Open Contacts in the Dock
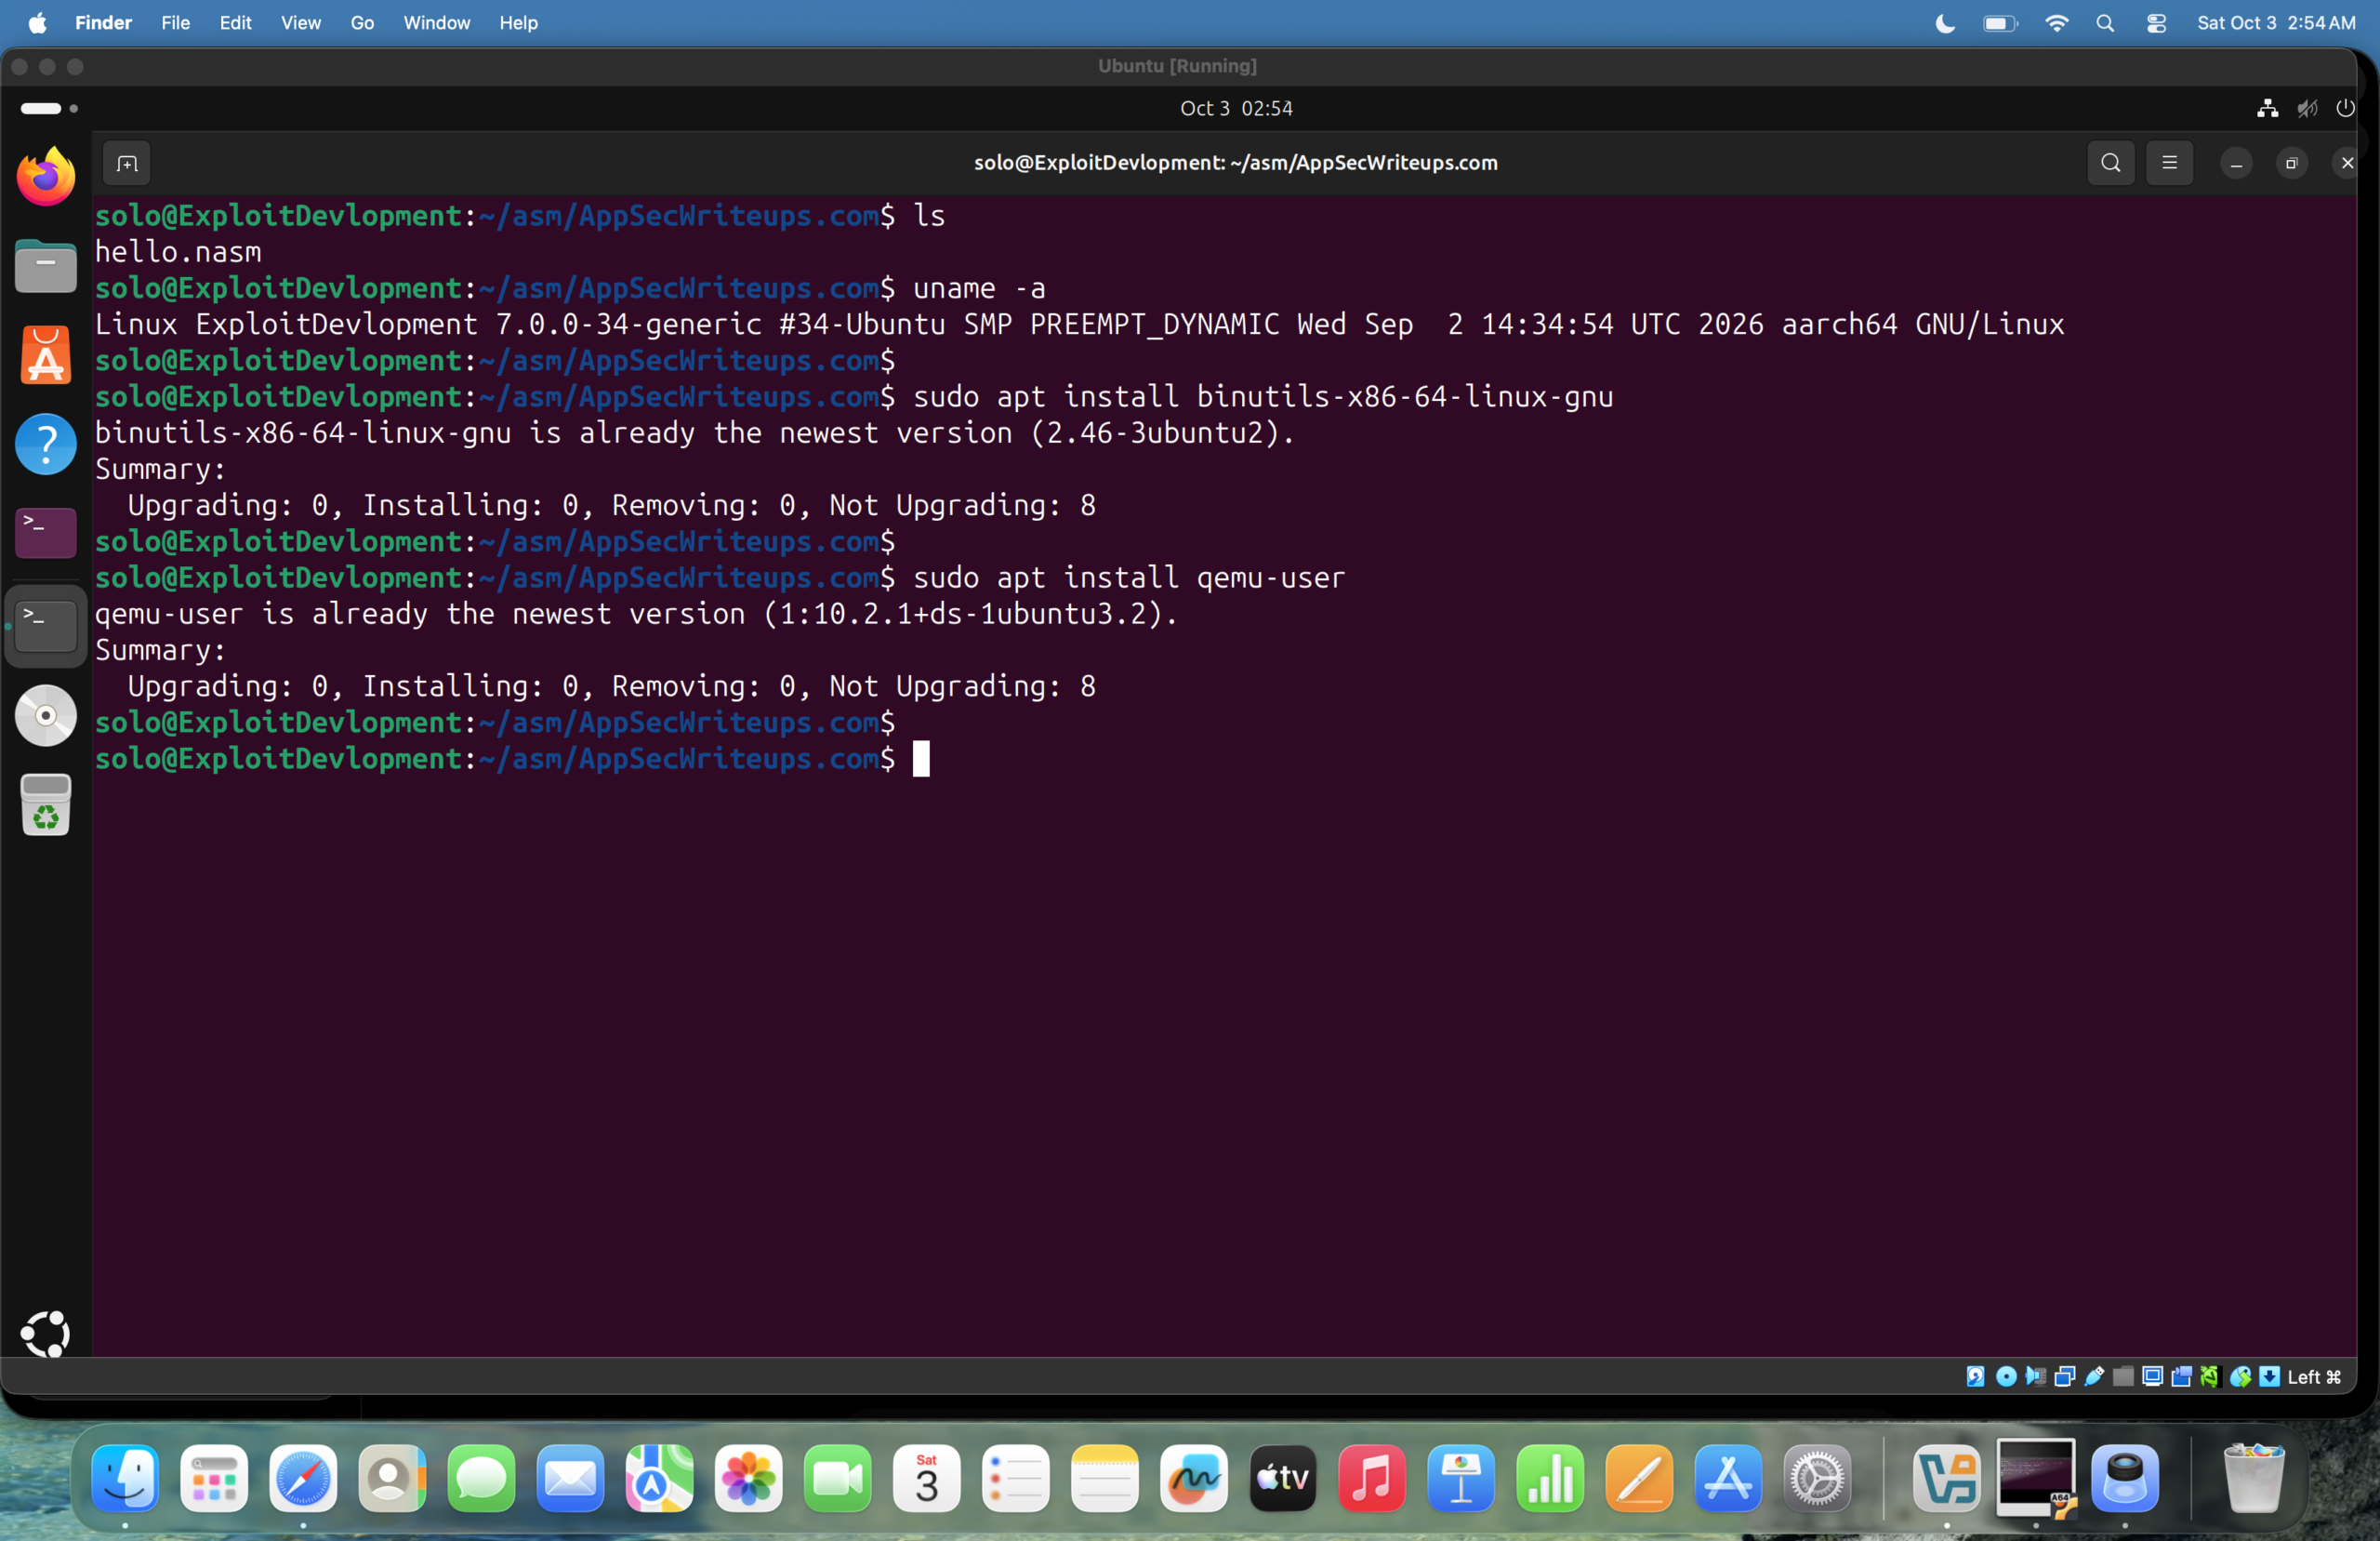The height and width of the screenshot is (1541, 2380). [392, 1478]
